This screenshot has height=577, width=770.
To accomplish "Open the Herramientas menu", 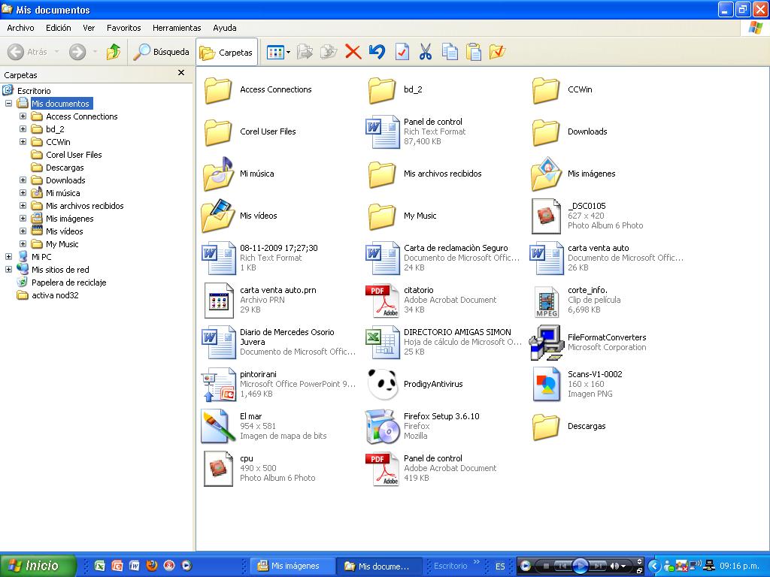I will (x=177, y=28).
